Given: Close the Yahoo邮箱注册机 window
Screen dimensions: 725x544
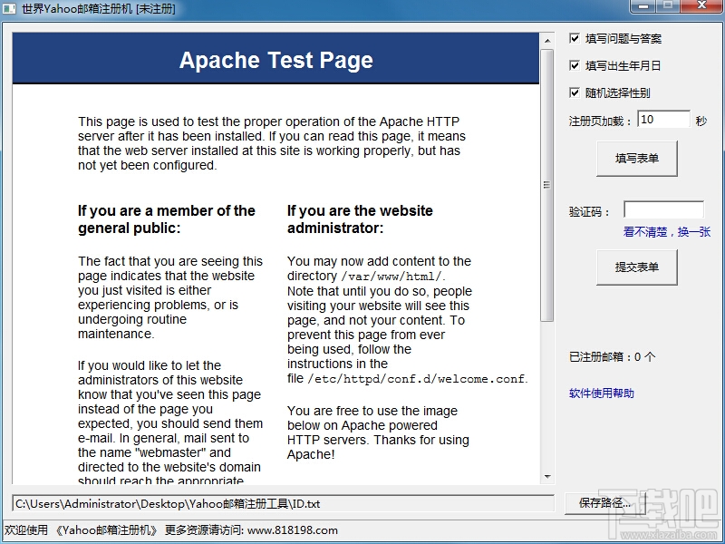Looking at the screenshot, I should [701, 6].
